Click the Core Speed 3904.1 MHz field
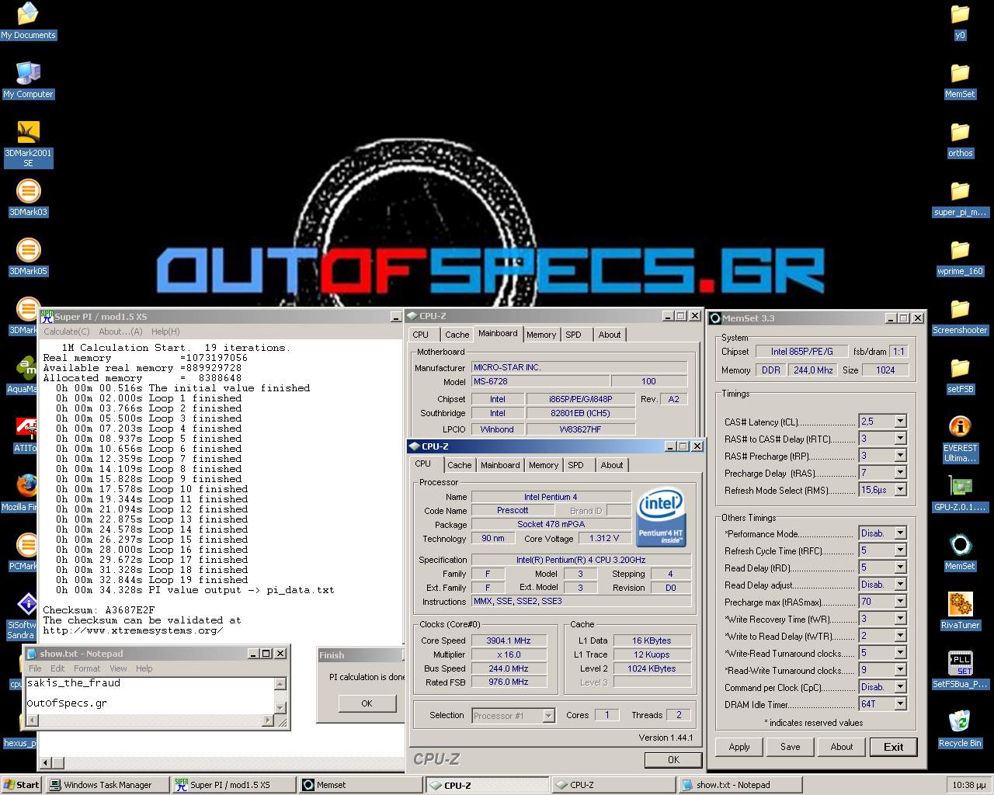Image resolution: width=994 pixels, height=795 pixels. coord(509,641)
